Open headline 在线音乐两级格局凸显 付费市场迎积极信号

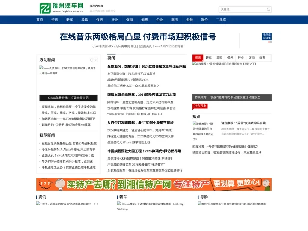138,37
